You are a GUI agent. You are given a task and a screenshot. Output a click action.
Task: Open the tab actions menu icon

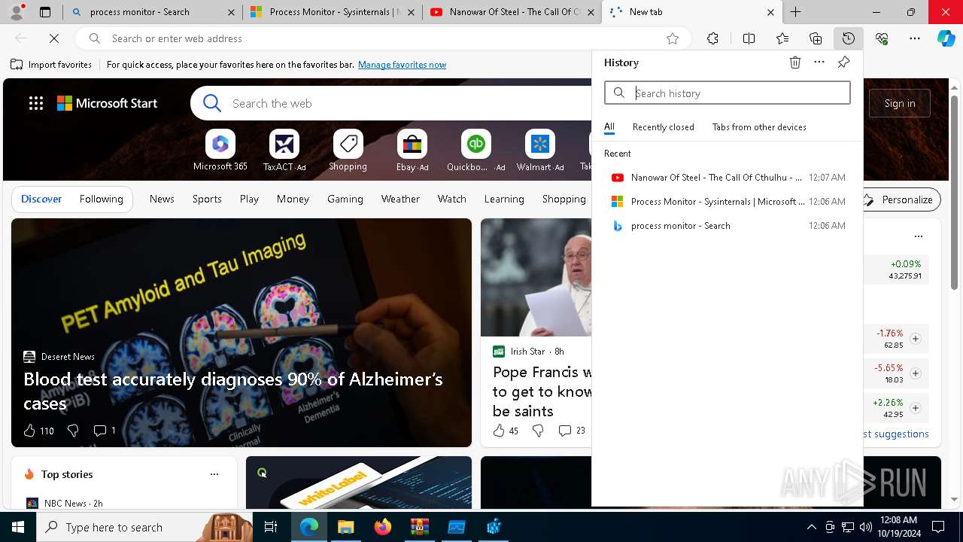point(45,12)
